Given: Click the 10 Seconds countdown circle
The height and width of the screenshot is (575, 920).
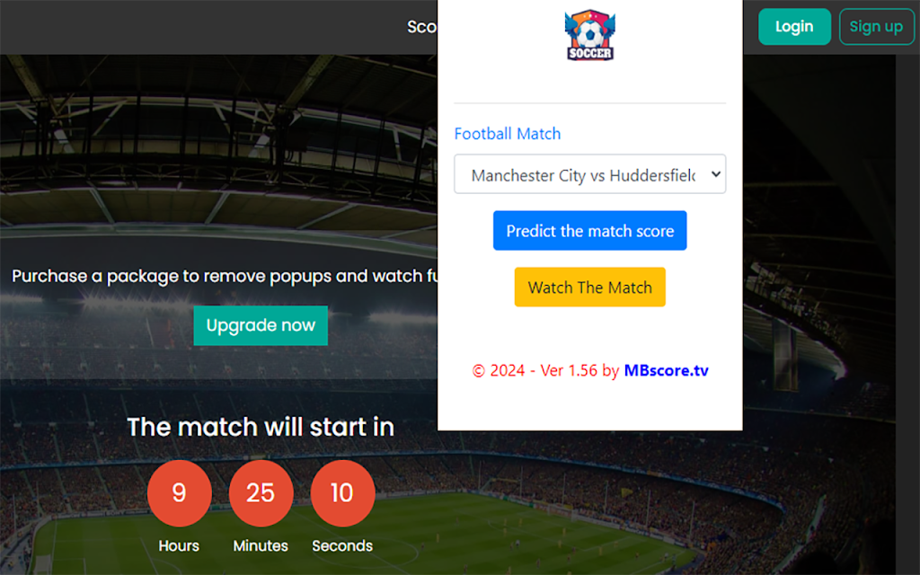Looking at the screenshot, I should (342, 493).
